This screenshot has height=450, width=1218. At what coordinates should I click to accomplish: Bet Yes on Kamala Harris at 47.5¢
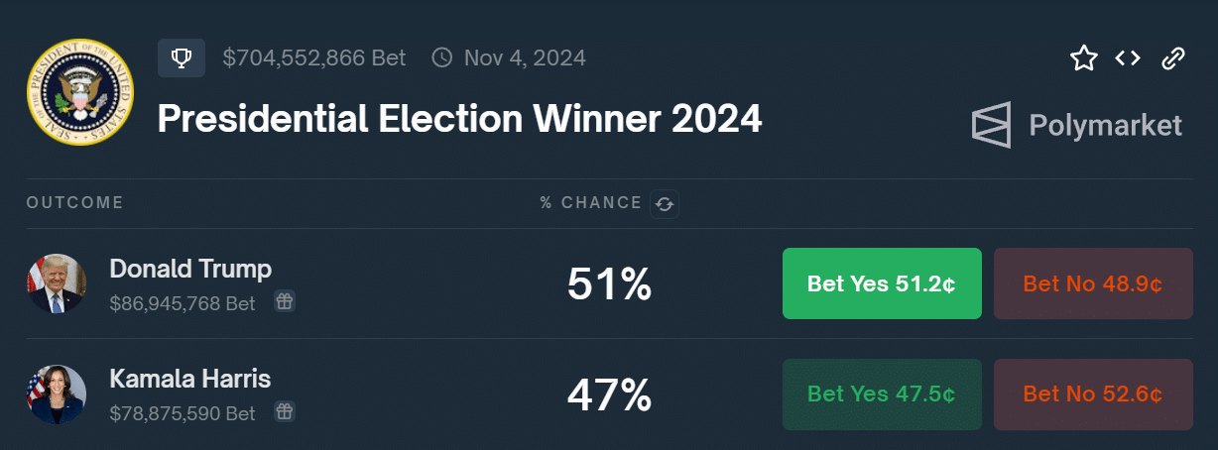(882, 394)
